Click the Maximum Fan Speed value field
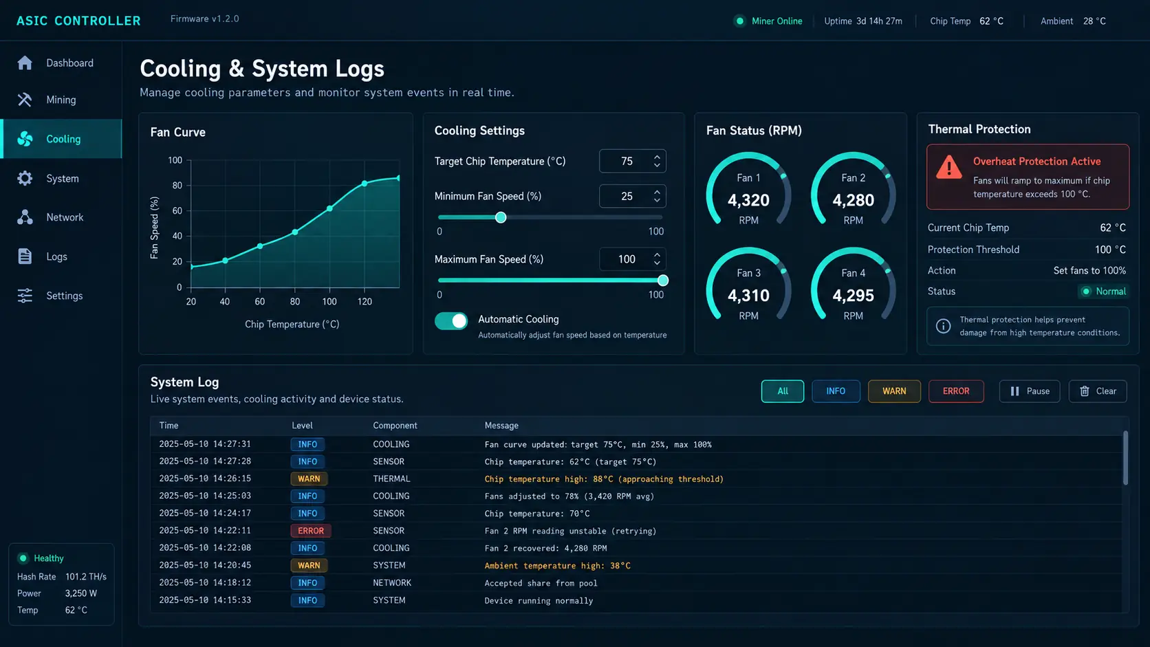The width and height of the screenshot is (1150, 647). (x=633, y=259)
